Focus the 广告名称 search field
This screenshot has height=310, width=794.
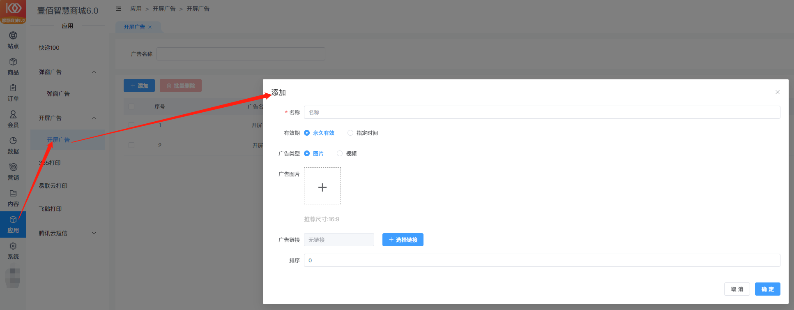click(x=241, y=54)
